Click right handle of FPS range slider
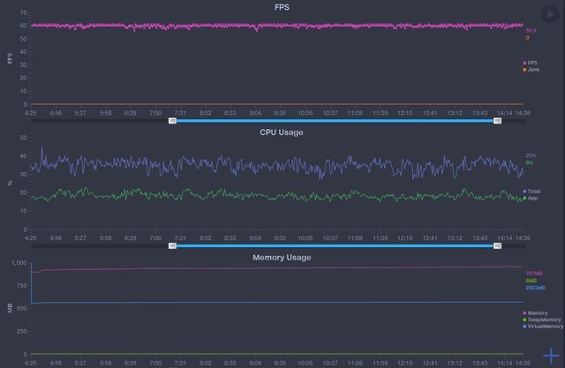565x368 pixels. pos(498,121)
